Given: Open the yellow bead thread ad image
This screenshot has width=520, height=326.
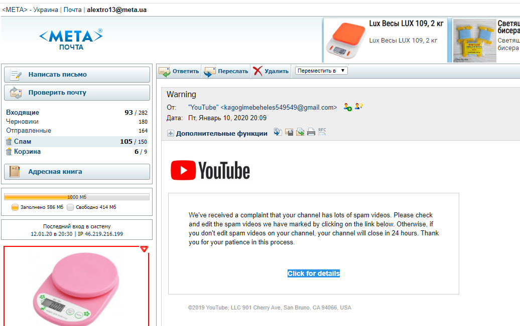Looking at the screenshot, I should [x=474, y=41].
